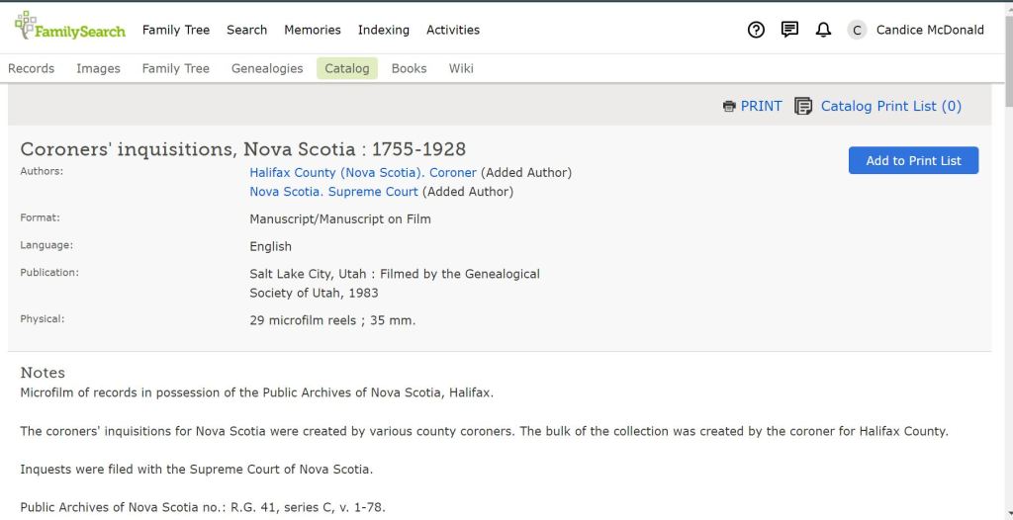Screen dimensions: 1013x520
Task: Click the user avatar circle icon
Action: [857, 30]
